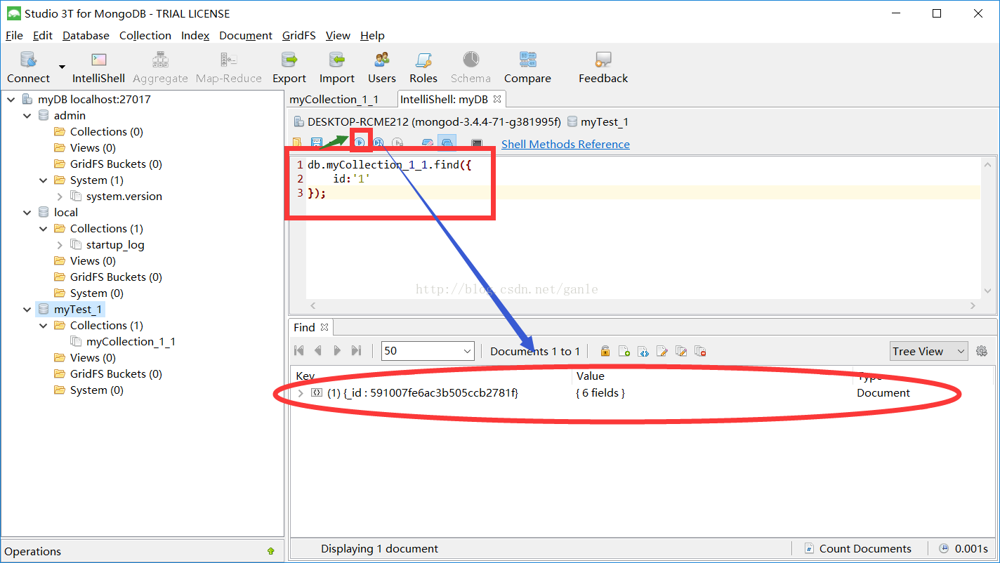Close the IntelliShell: myDB tab
Screen dimensions: 1000x563
click(497, 100)
